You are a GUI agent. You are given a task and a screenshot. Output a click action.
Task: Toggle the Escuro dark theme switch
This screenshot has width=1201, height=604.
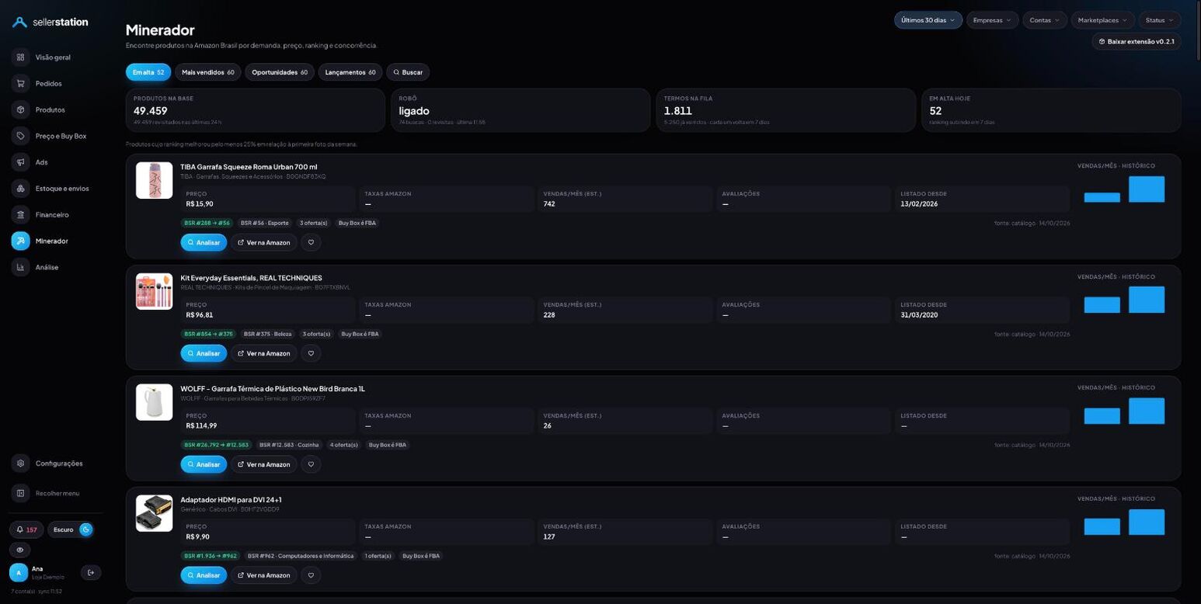click(71, 529)
